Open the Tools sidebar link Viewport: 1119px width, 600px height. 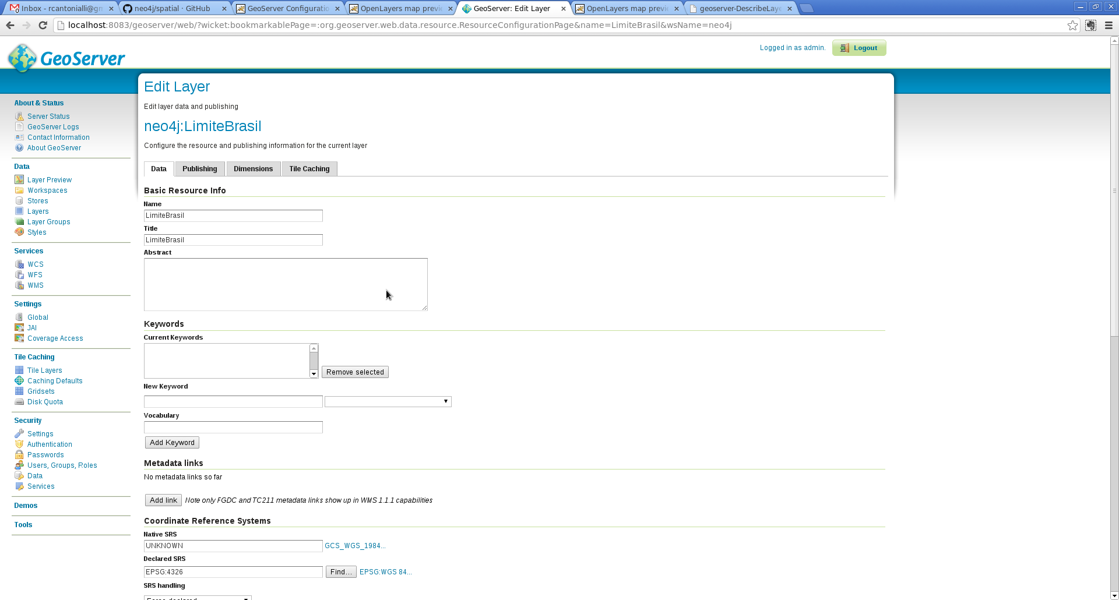click(23, 525)
